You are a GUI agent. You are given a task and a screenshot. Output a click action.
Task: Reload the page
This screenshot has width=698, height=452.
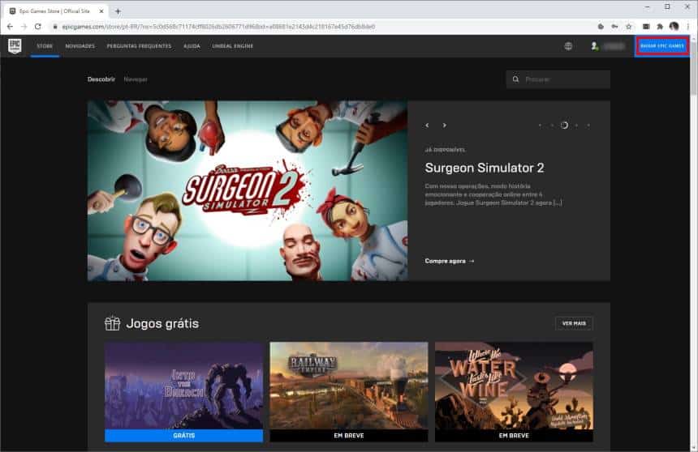[38, 27]
